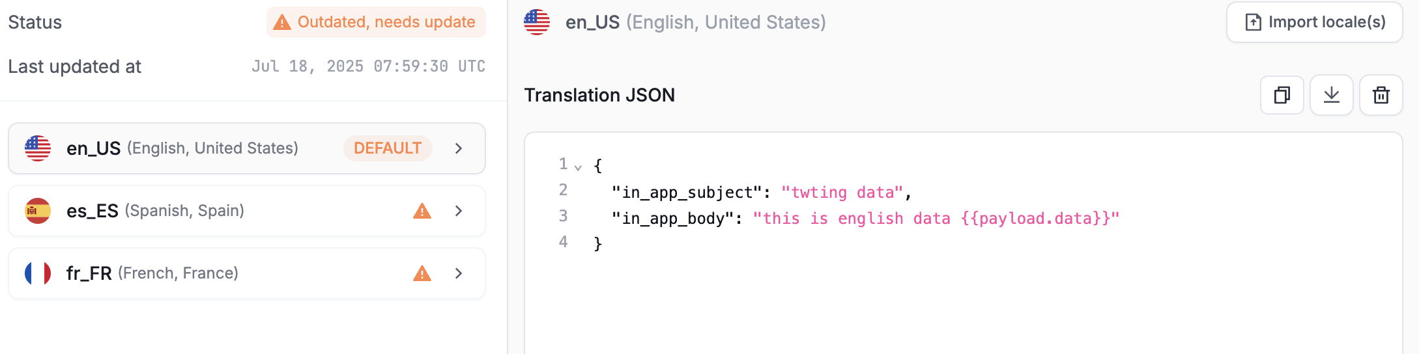
Task: Click the Spain flag icon
Action: 38,211
